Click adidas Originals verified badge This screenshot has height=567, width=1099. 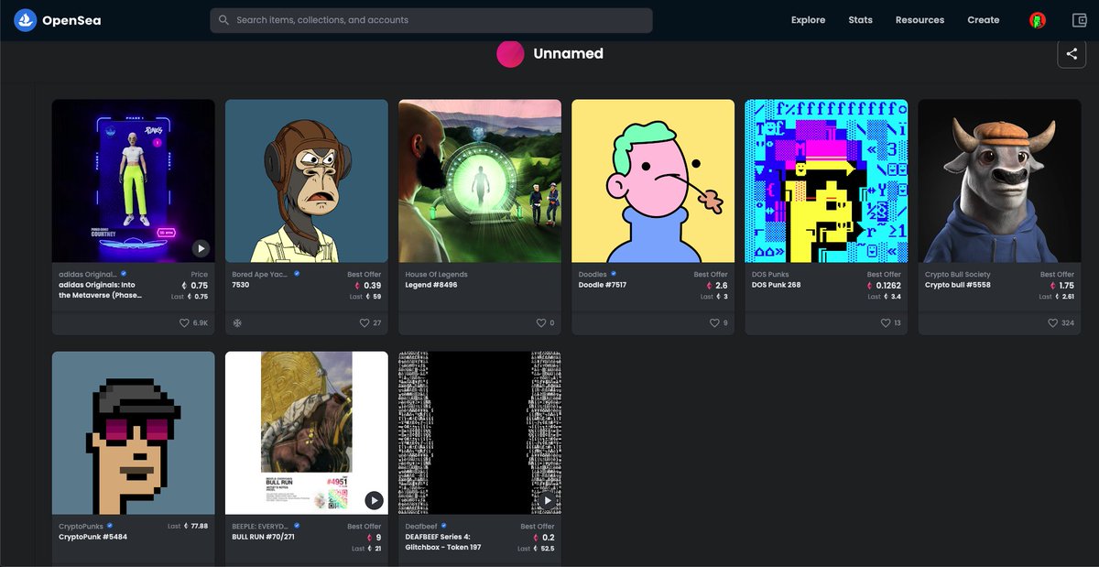pos(124,274)
